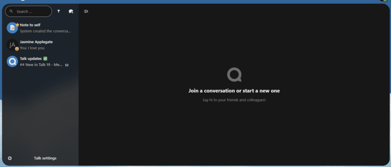Open the conversation filter funnel icon
This screenshot has width=391, height=167.
(x=58, y=11)
